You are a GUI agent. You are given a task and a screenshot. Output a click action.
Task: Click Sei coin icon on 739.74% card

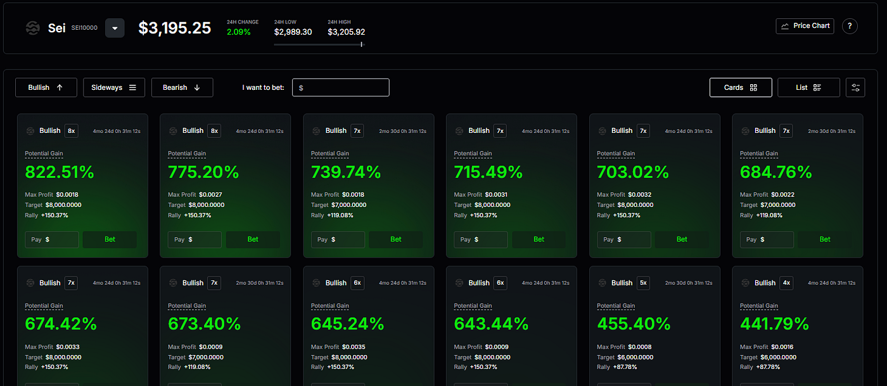point(316,131)
